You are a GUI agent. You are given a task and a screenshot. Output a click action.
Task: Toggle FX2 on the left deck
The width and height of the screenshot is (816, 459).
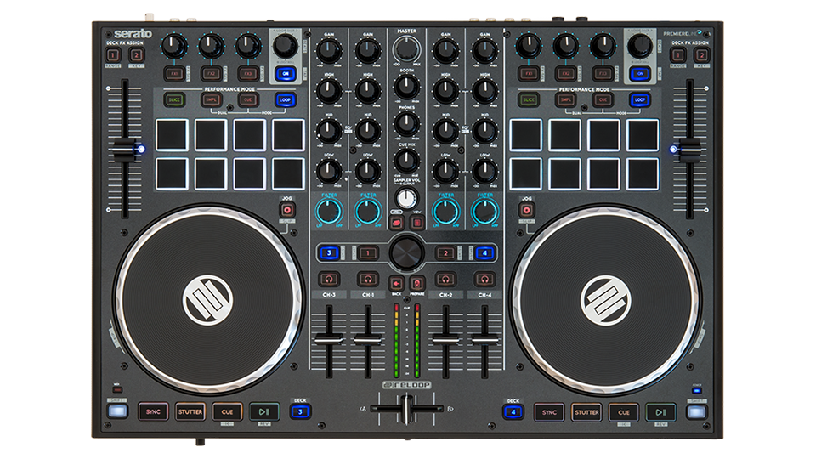click(x=212, y=74)
